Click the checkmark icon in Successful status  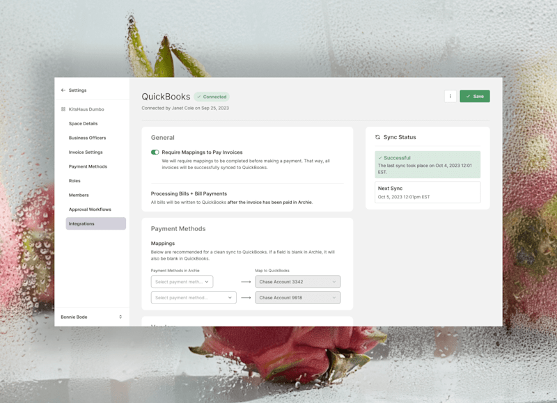tap(380, 157)
